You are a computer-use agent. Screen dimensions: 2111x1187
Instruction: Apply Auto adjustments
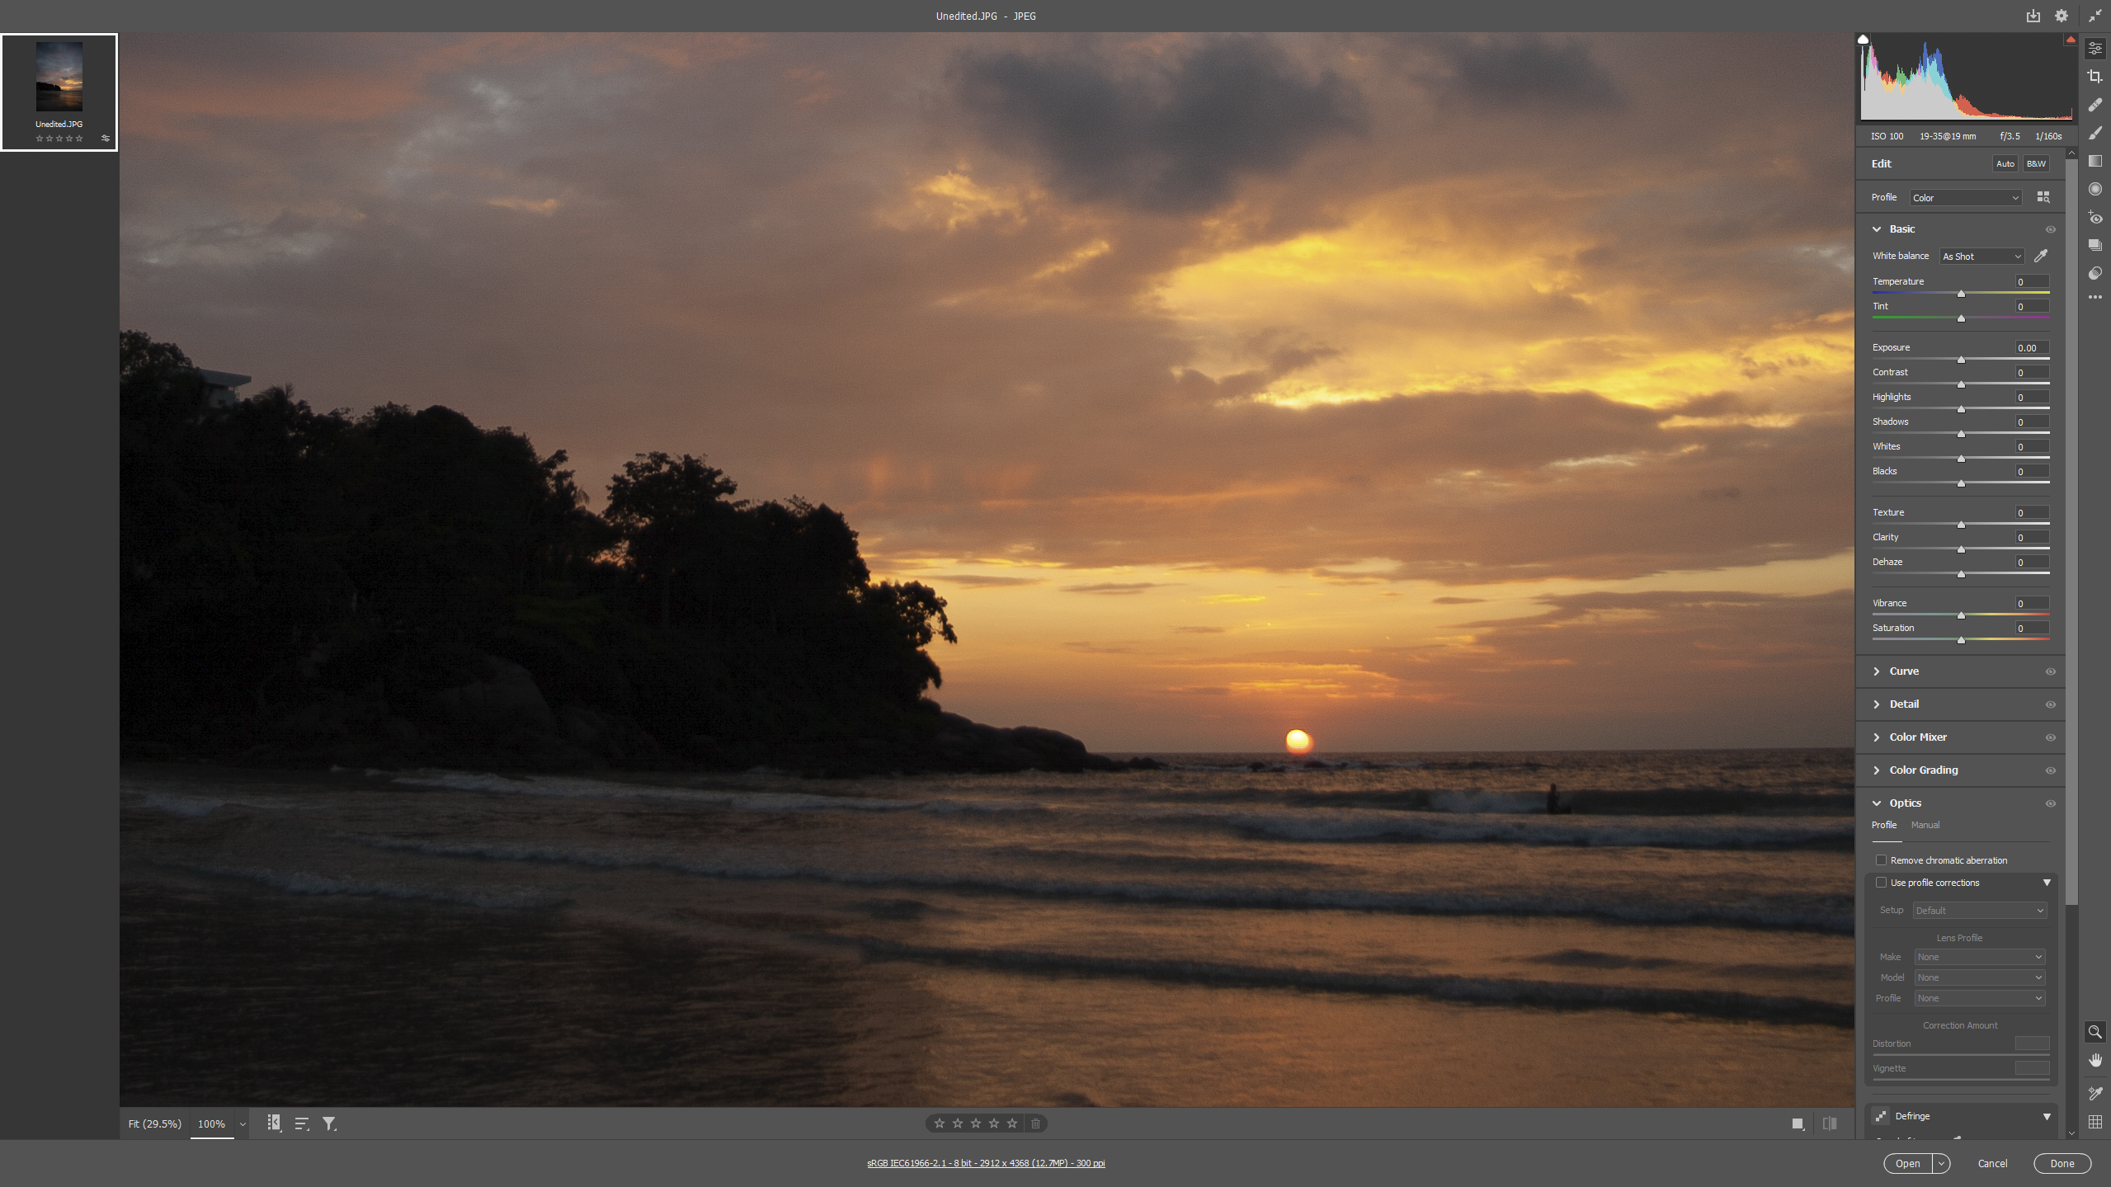pos(2005,163)
